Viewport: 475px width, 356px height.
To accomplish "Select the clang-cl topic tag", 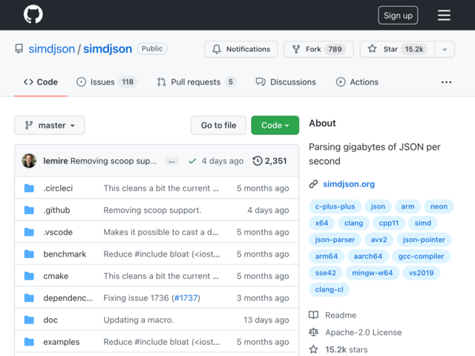I will pos(329,290).
